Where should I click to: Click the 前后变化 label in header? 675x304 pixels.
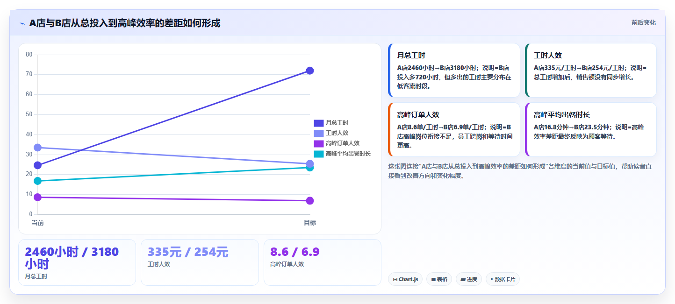pyautogui.click(x=643, y=23)
